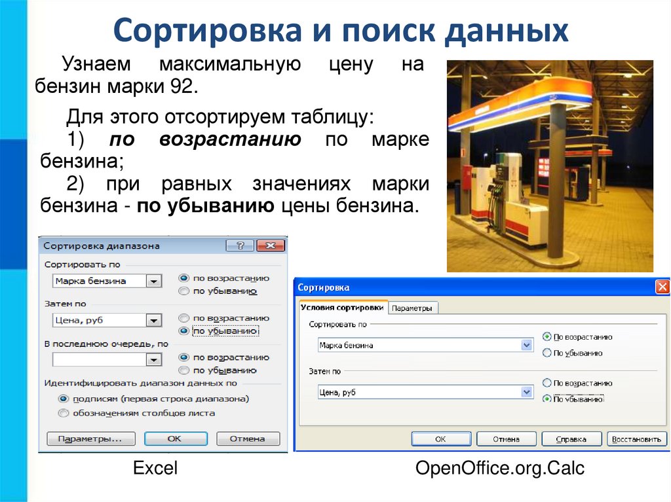Open Цена, руб combo box in OpenOffice dialog
671x502 pixels.
coord(527,392)
